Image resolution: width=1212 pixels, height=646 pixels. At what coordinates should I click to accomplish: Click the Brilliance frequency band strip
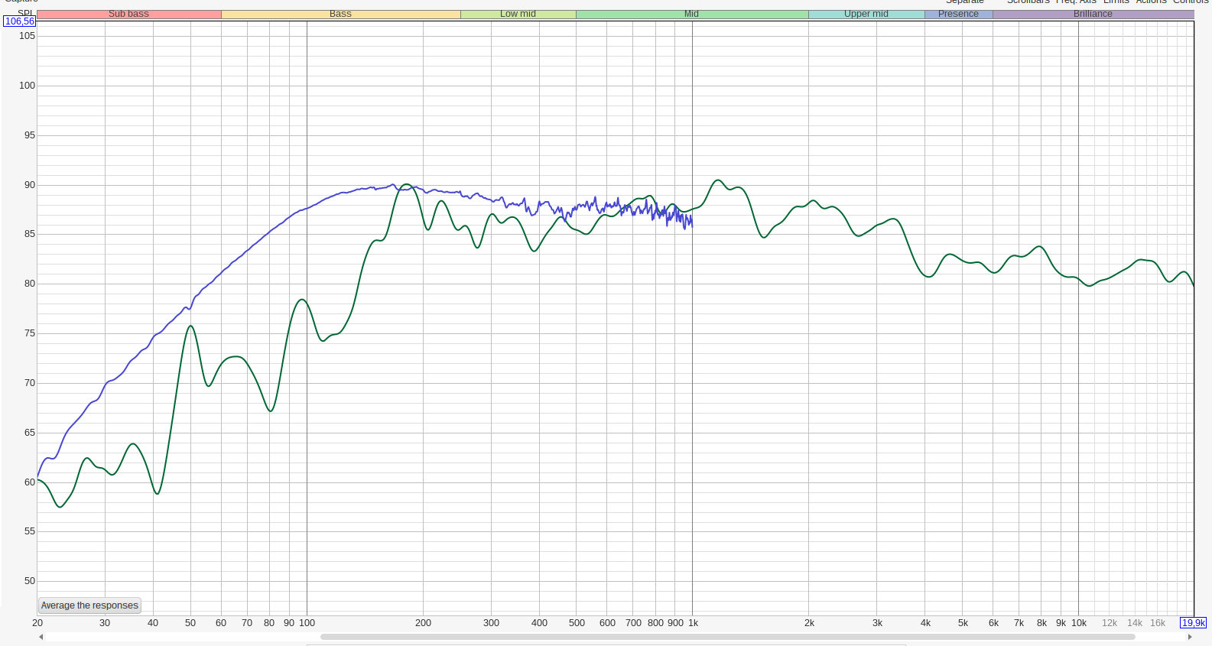click(x=1093, y=14)
